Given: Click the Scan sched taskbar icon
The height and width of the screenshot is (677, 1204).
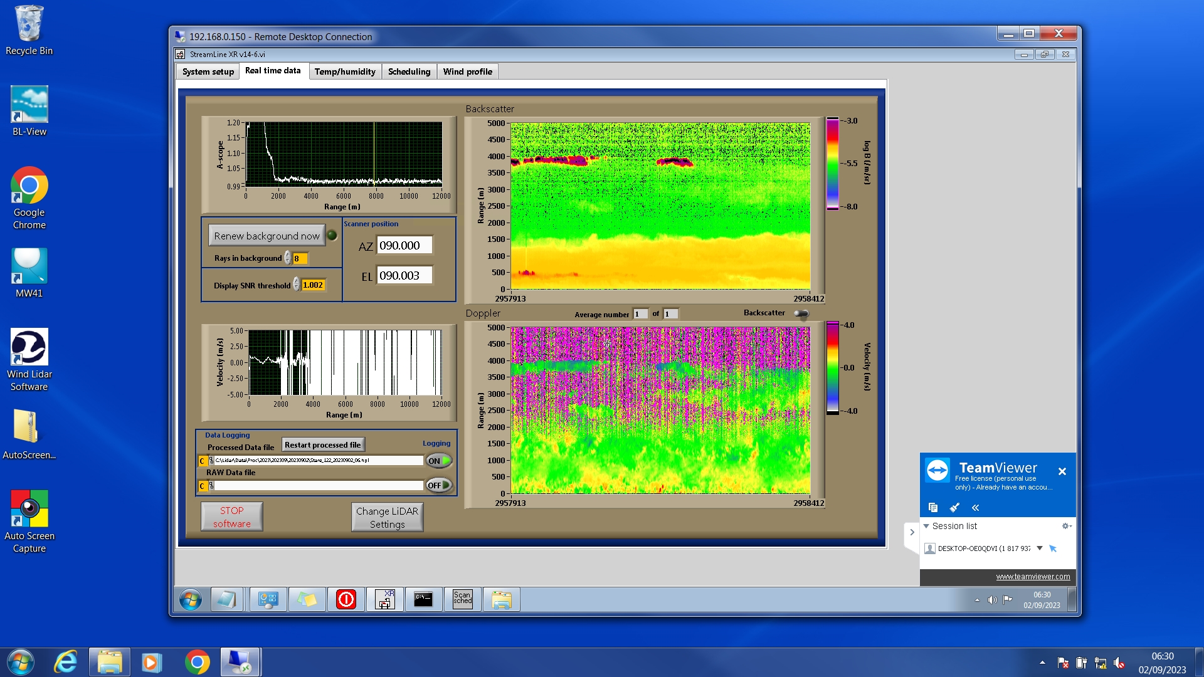Looking at the screenshot, I should 462,599.
